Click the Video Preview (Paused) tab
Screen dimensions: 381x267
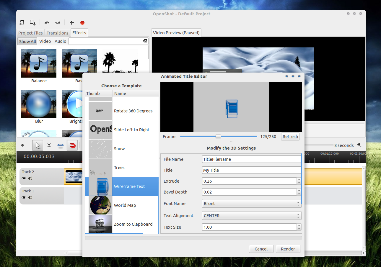176,32
